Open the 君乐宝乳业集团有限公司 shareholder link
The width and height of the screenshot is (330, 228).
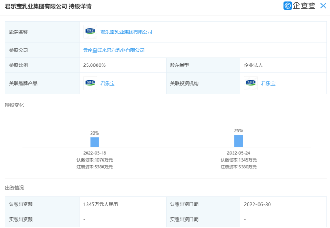point(126,32)
